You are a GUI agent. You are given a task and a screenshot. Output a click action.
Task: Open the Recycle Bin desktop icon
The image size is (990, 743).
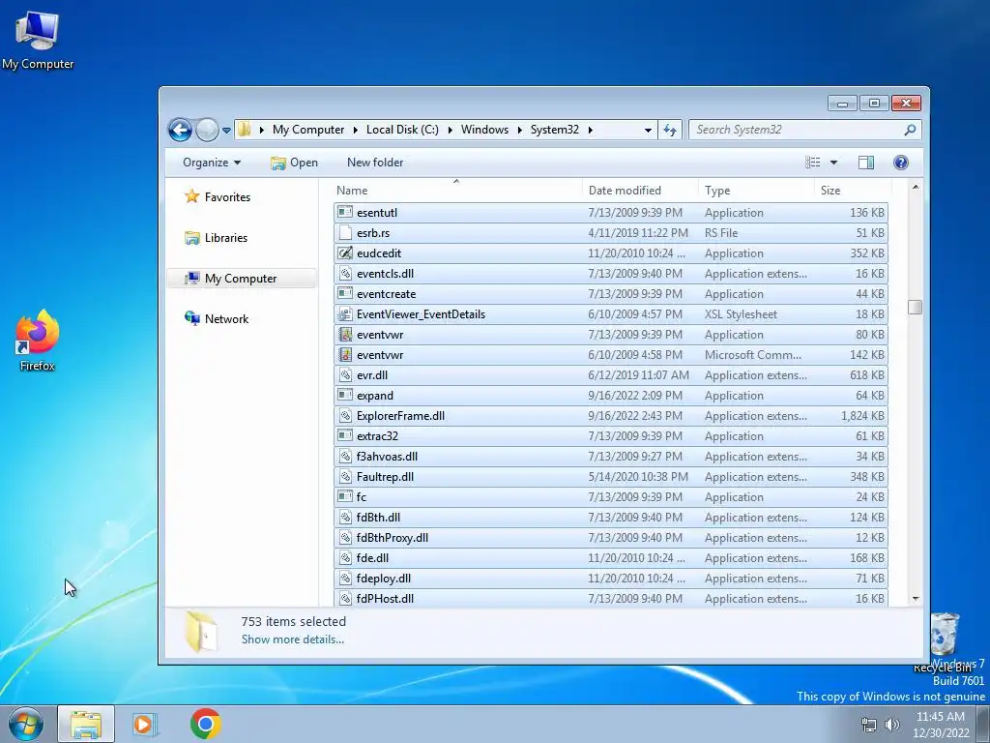945,641
